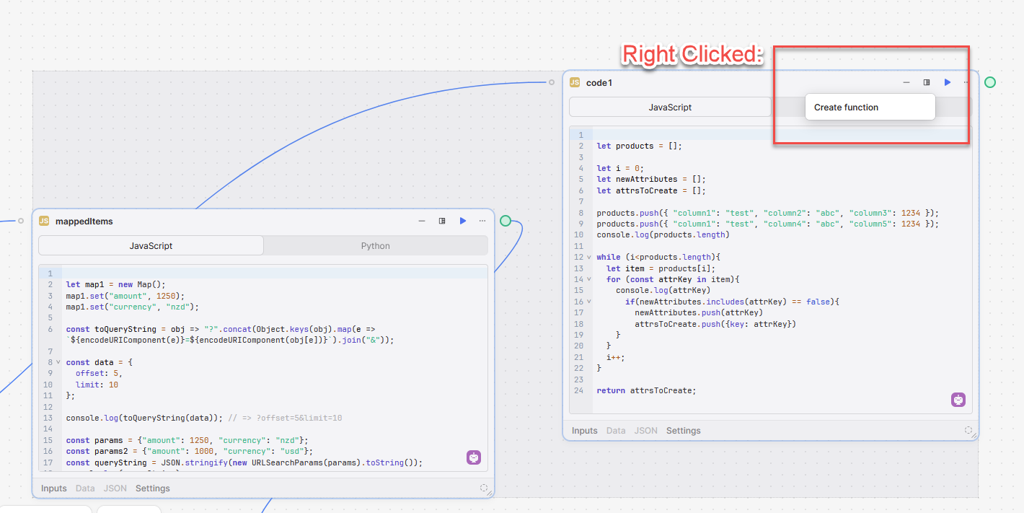This screenshot has width=1024, height=513.
Task: Collapse the const data object at line 8
Action: [x=58, y=362]
